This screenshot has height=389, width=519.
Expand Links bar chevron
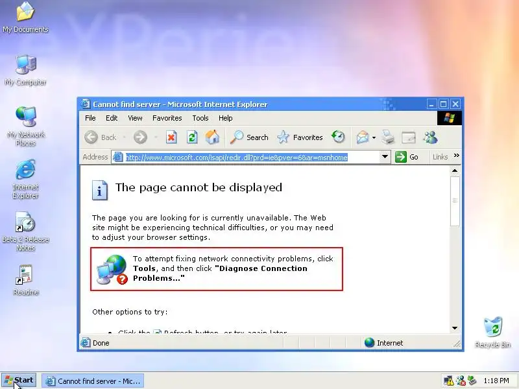click(x=457, y=156)
